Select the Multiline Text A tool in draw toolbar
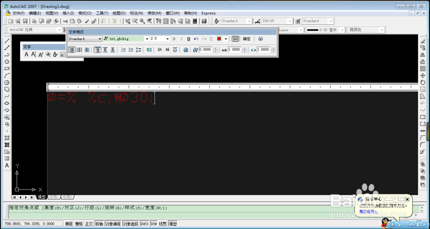Image resolution: width=430 pixels, height=229 pixels. point(7,165)
